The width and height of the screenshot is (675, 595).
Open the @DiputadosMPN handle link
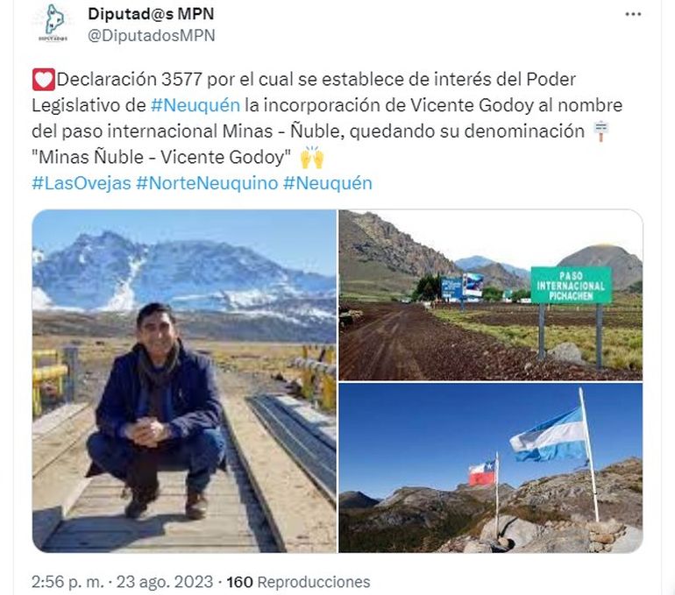tap(151, 35)
